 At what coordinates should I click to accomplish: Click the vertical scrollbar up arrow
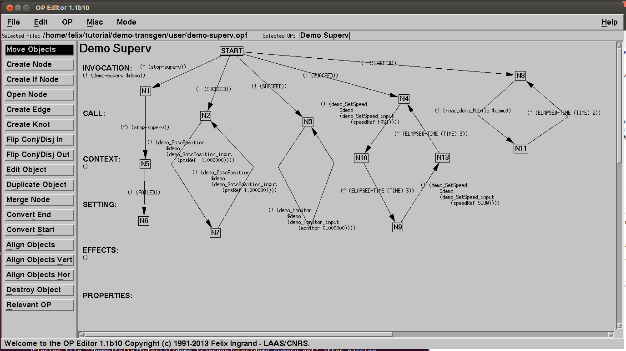tap(619, 45)
